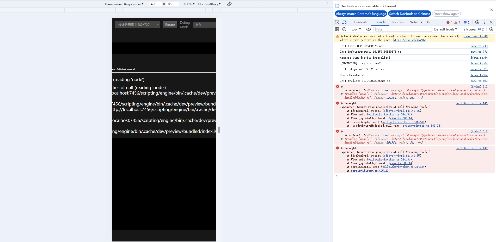This screenshot has height=242, width=496.
Task: Click the viewport height field showing 858
Action: click(173, 4)
